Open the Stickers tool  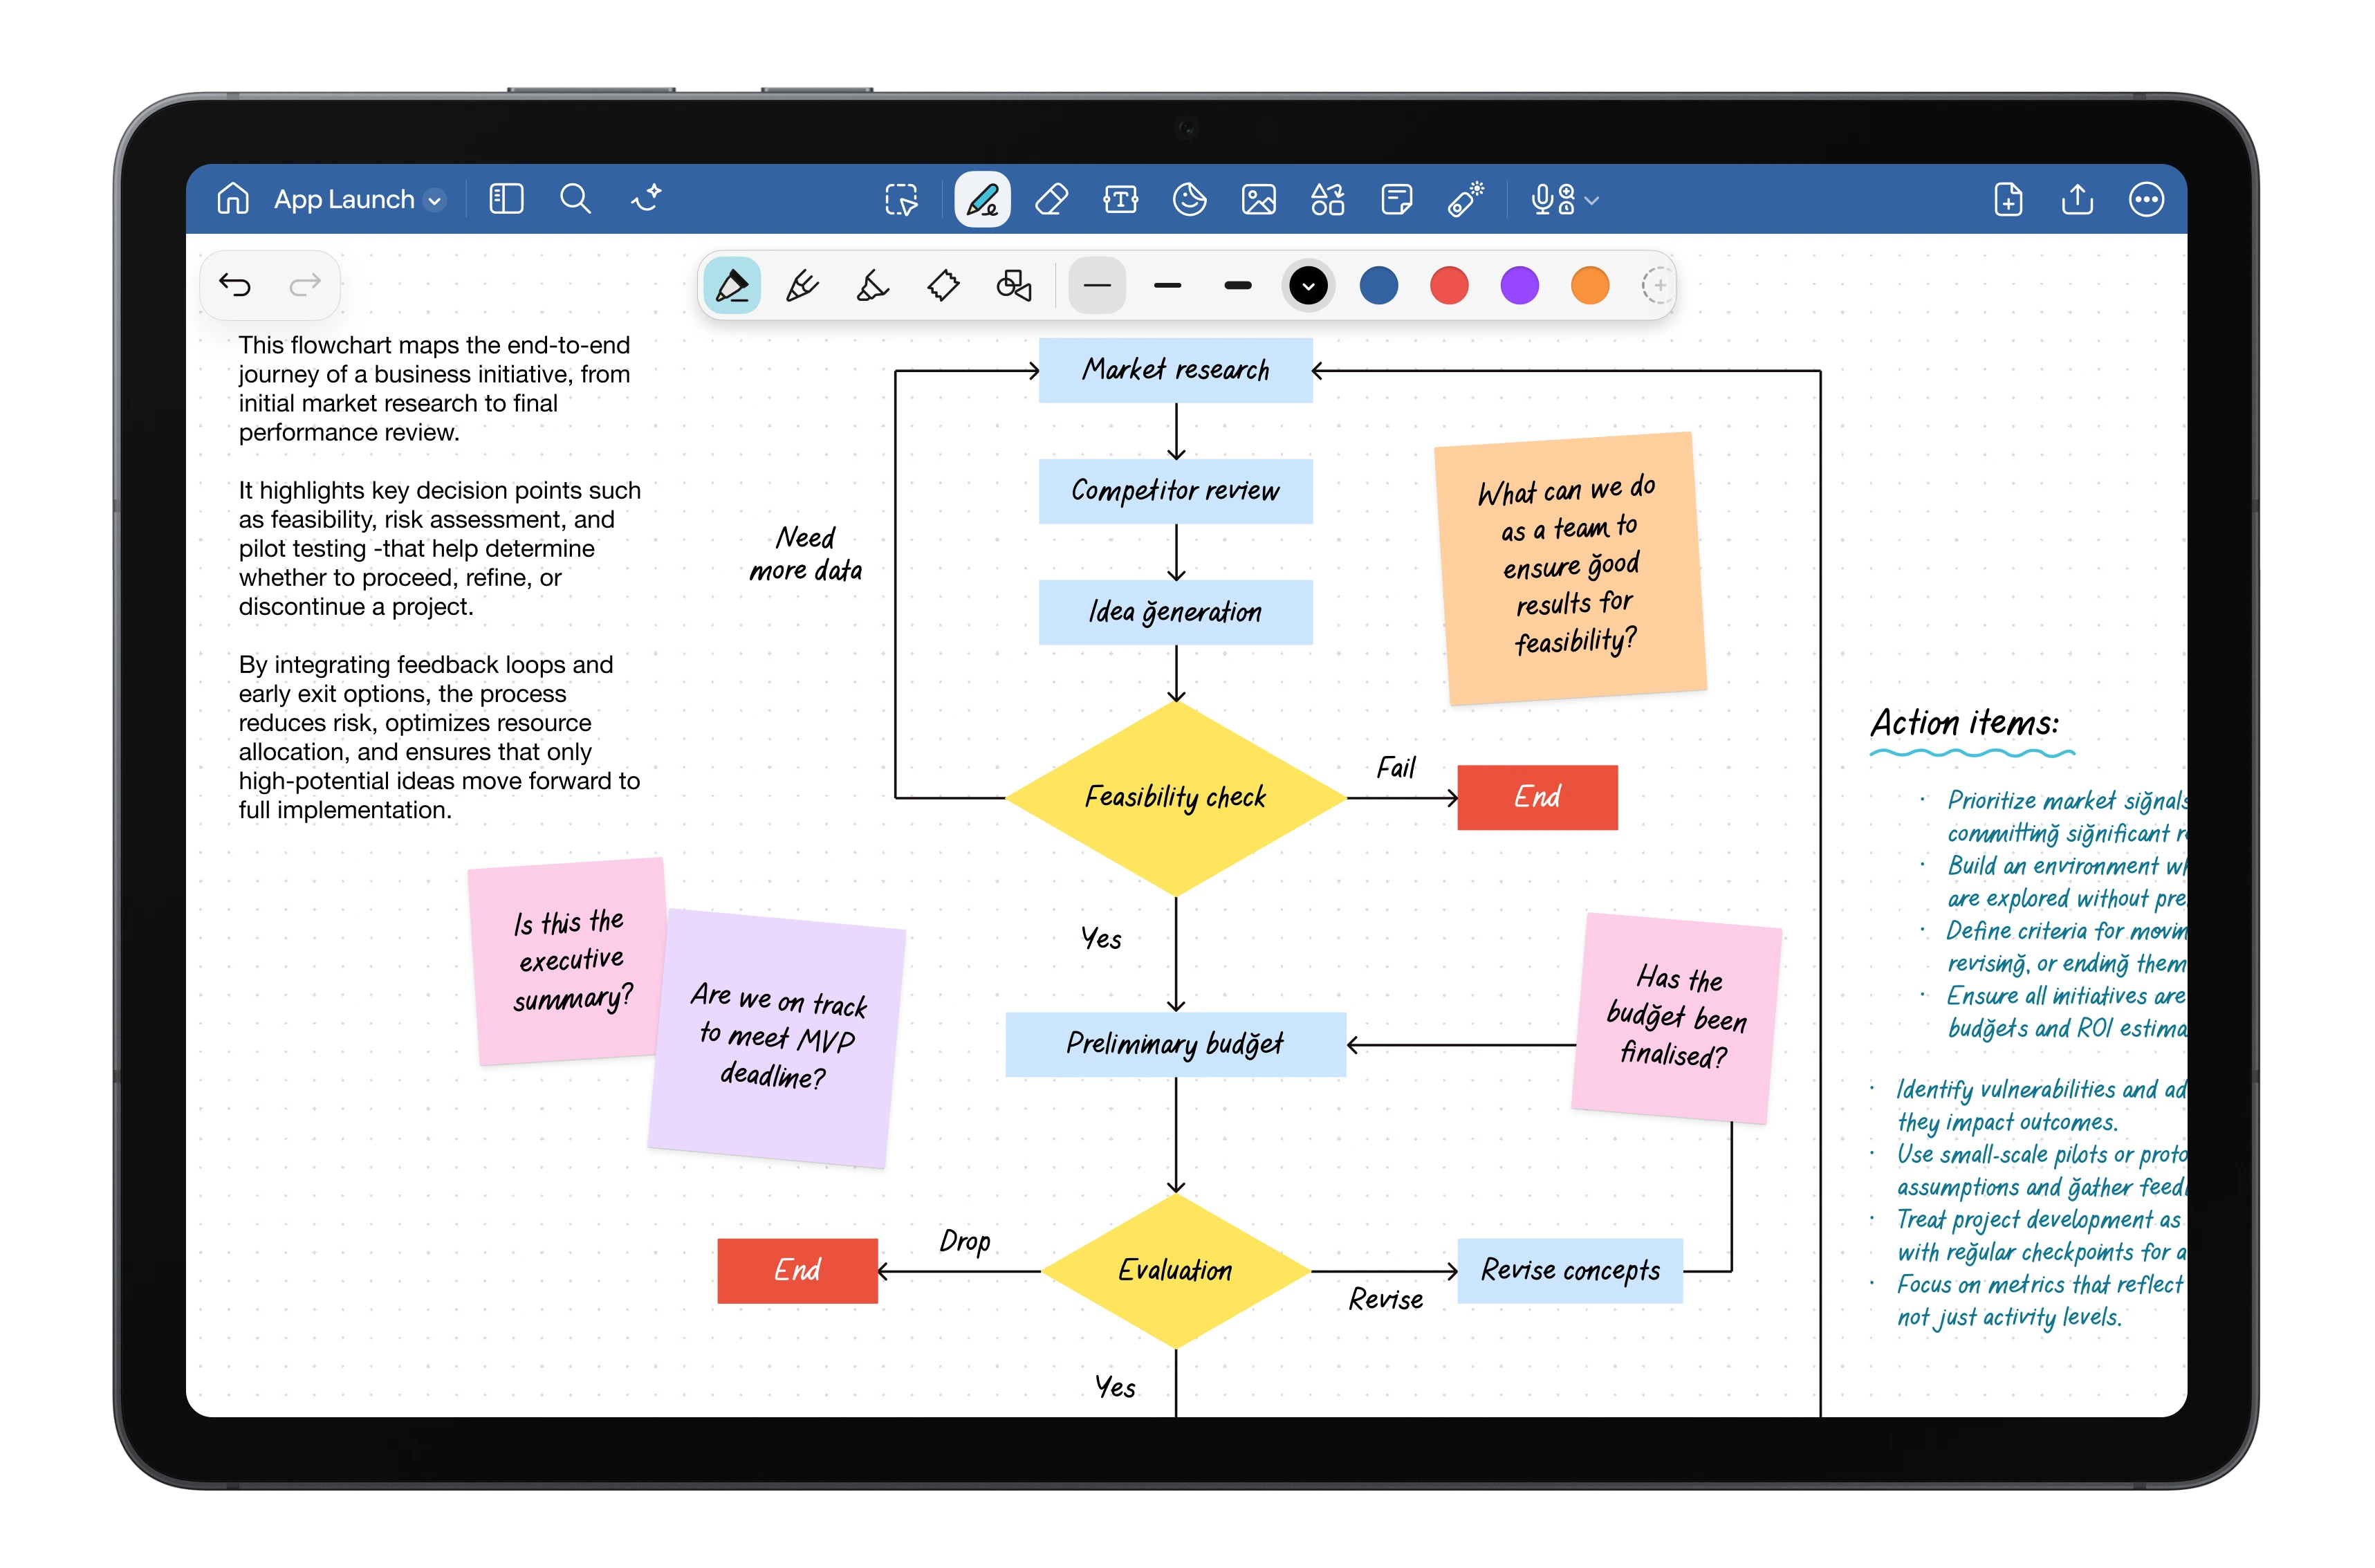click(1189, 200)
